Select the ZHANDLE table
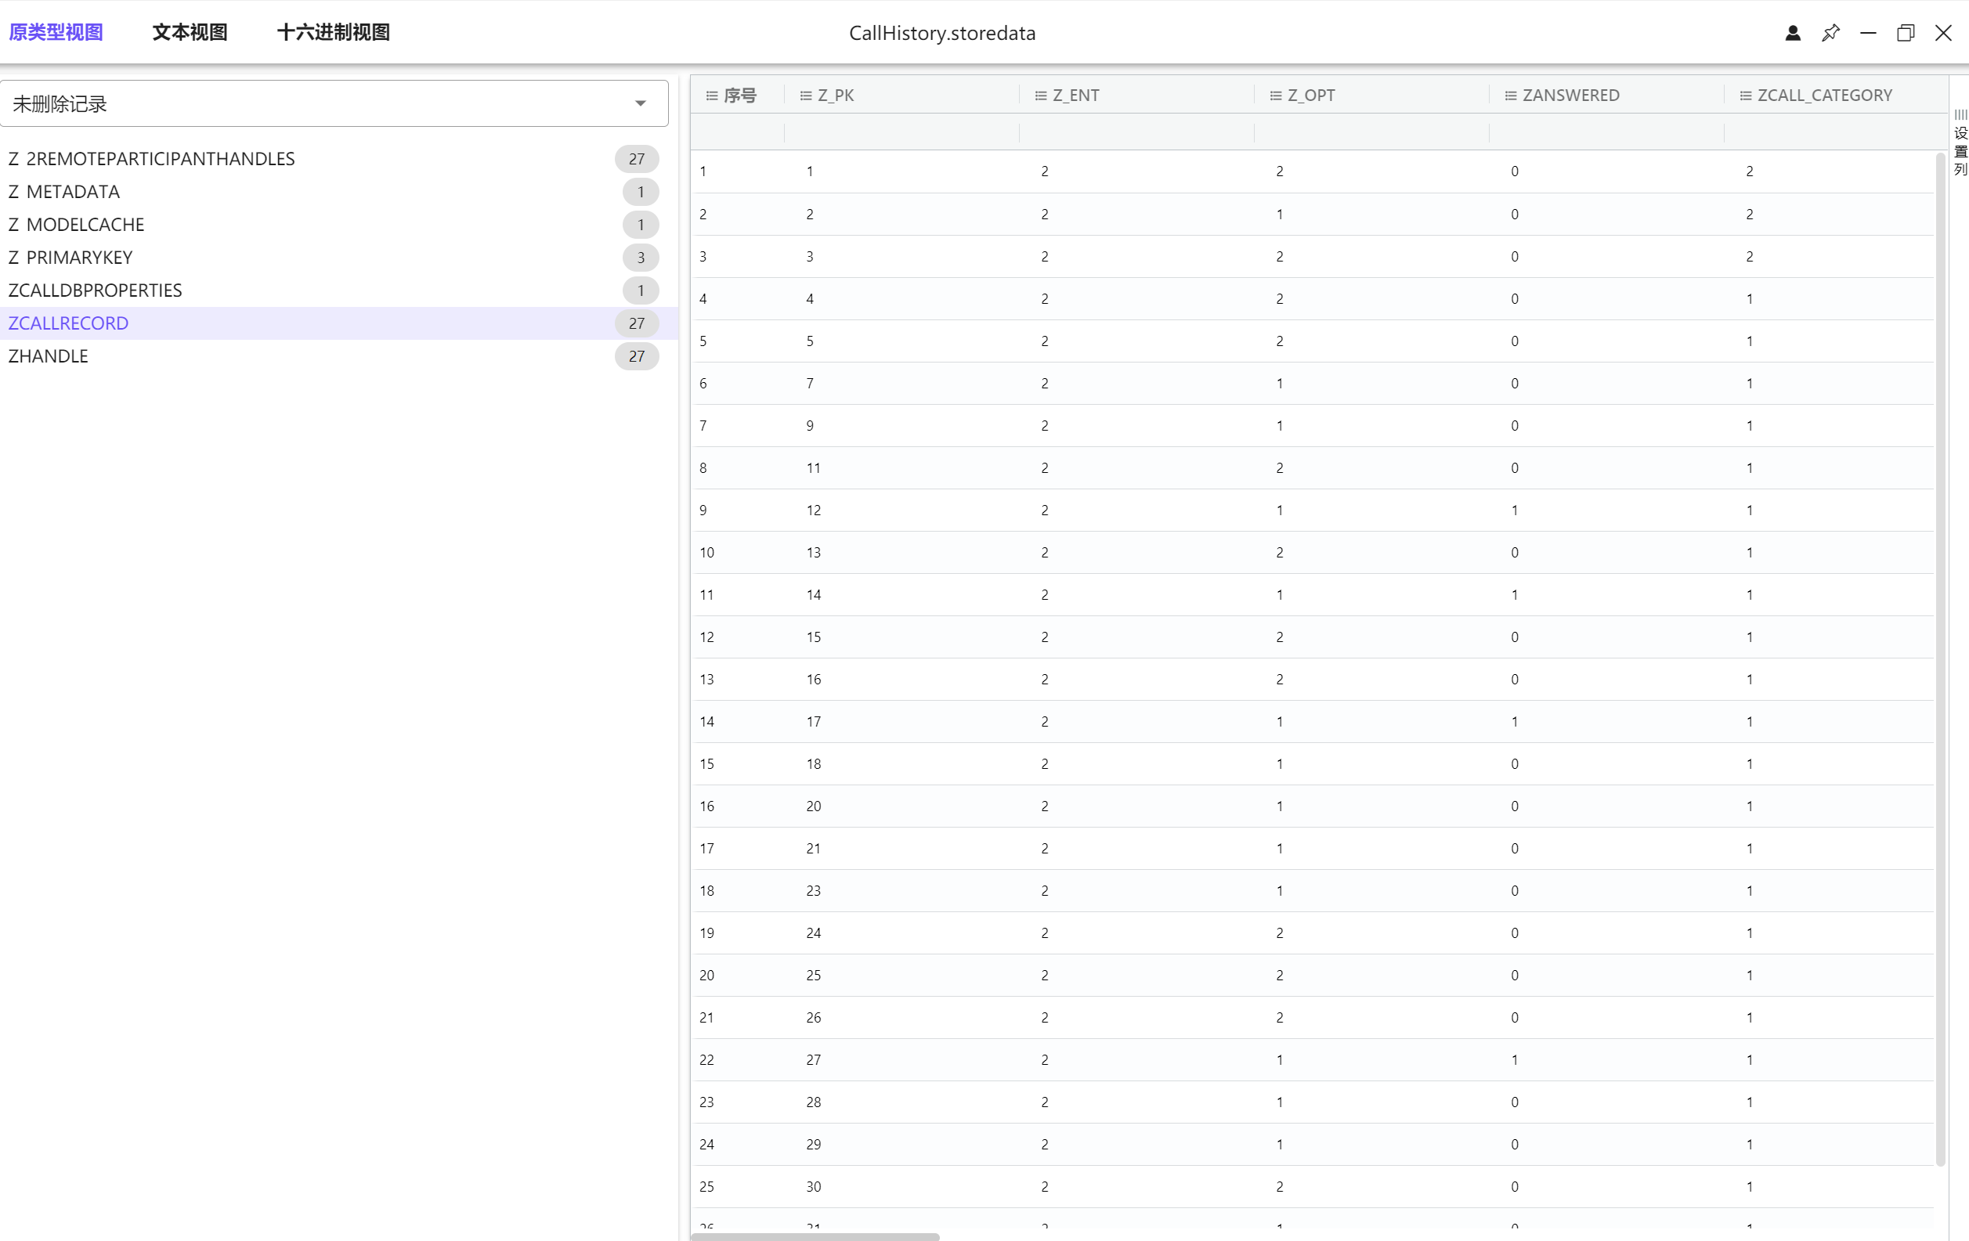Viewport: 1969px width, 1241px height. tap(49, 356)
